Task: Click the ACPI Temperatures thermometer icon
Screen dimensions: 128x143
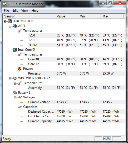Action: (20, 31)
